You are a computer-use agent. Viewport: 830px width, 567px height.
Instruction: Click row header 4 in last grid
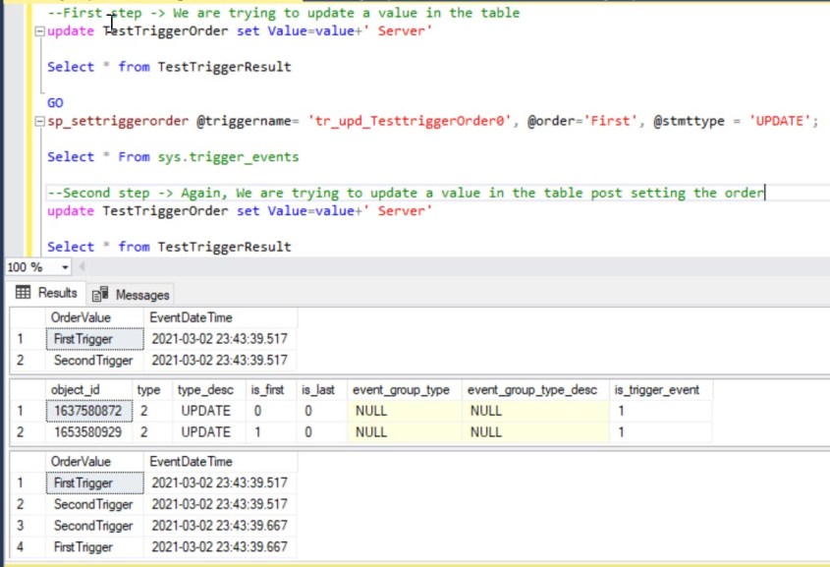point(27,547)
